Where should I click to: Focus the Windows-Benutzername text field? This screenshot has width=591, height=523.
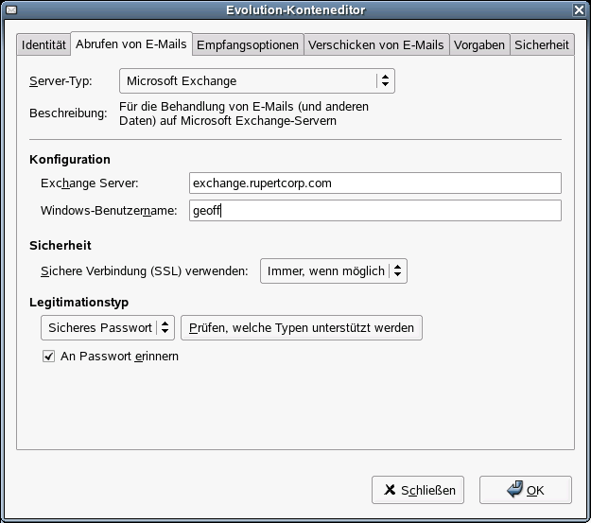(x=374, y=210)
